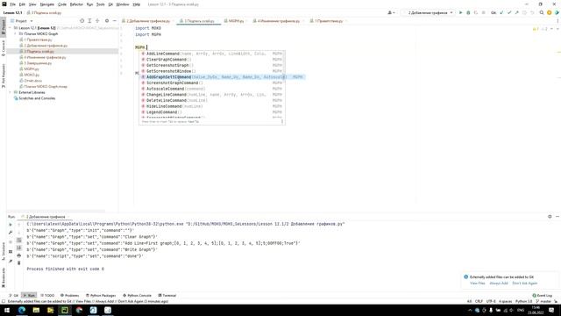Collapse the Lesson 12.1 root folder
This screenshot has width=561, height=316.
(x=11, y=27)
